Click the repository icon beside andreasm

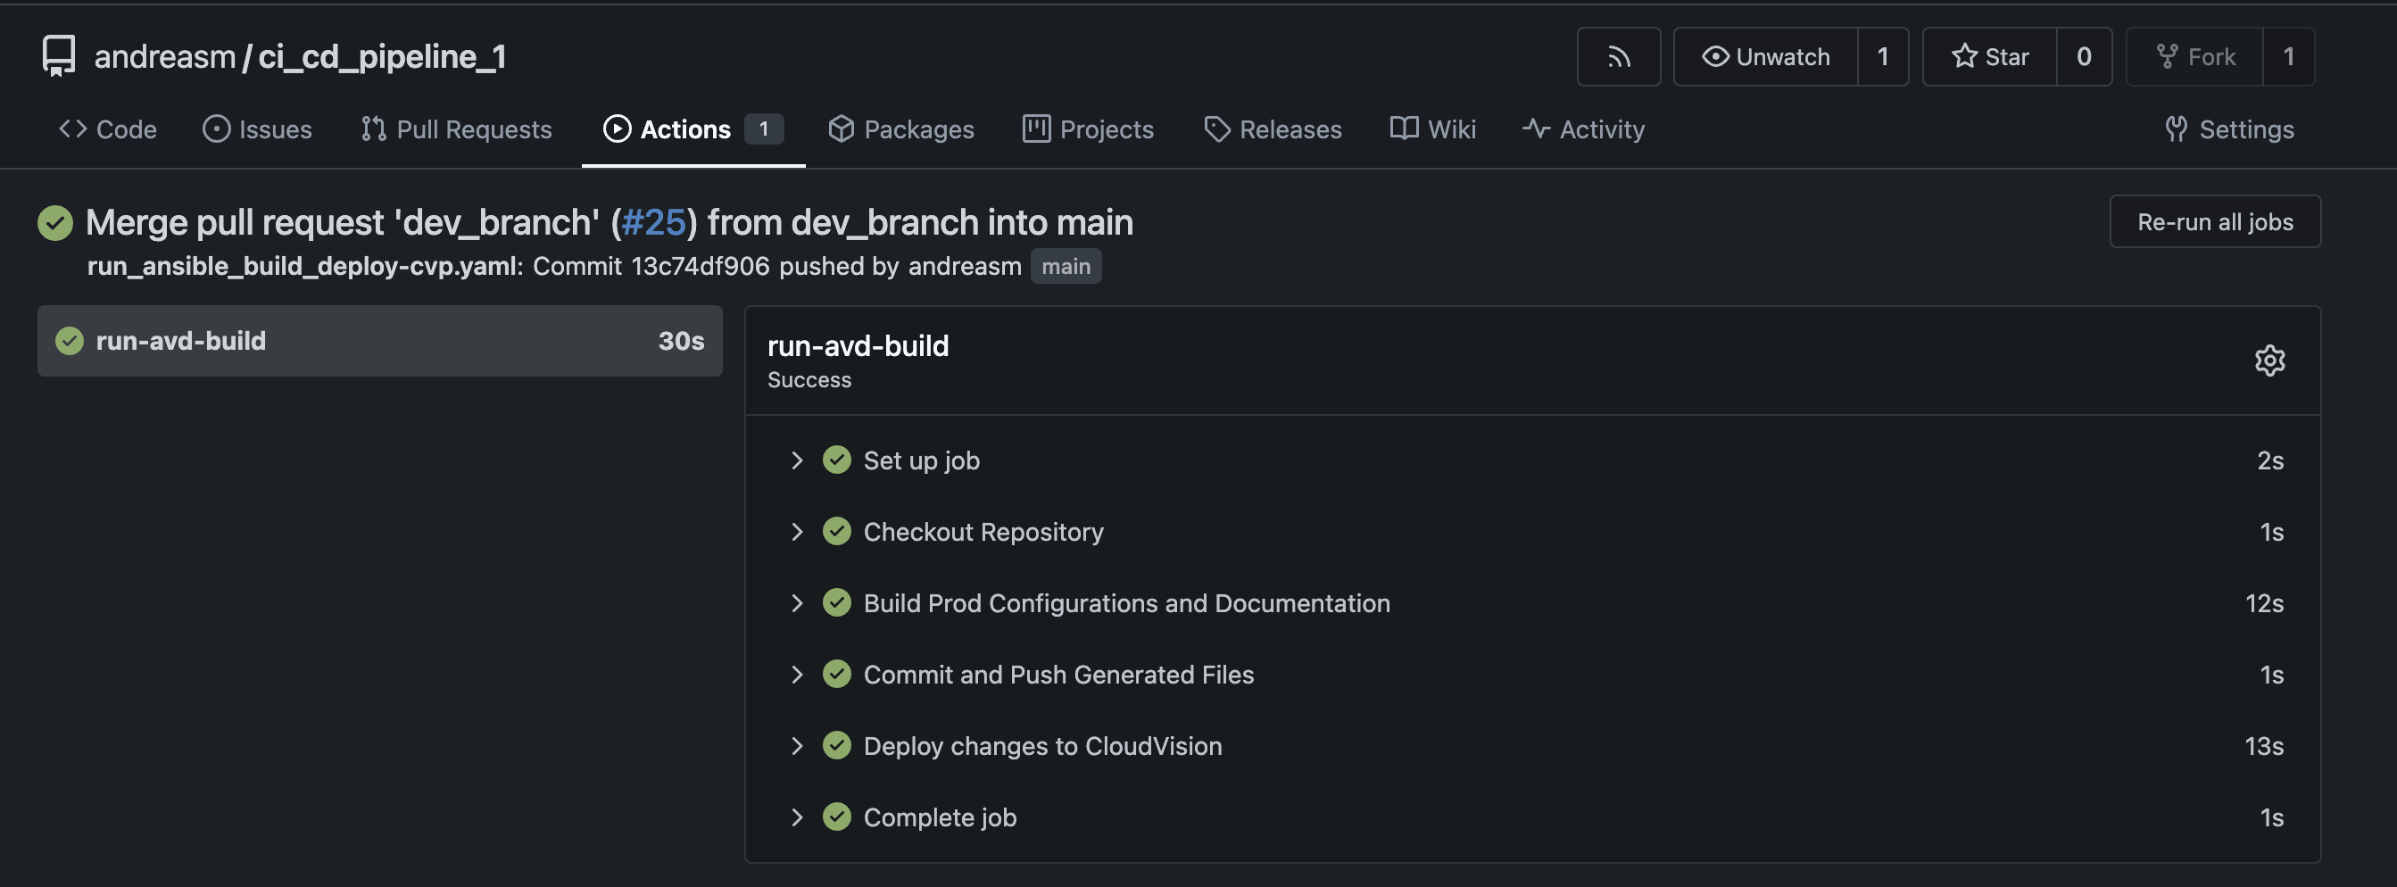(59, 56)
